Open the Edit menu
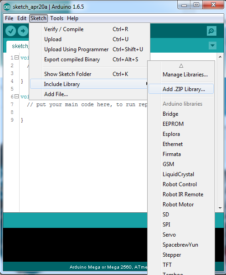This screenshot has width=226, height=275. (x=22, y=18)
